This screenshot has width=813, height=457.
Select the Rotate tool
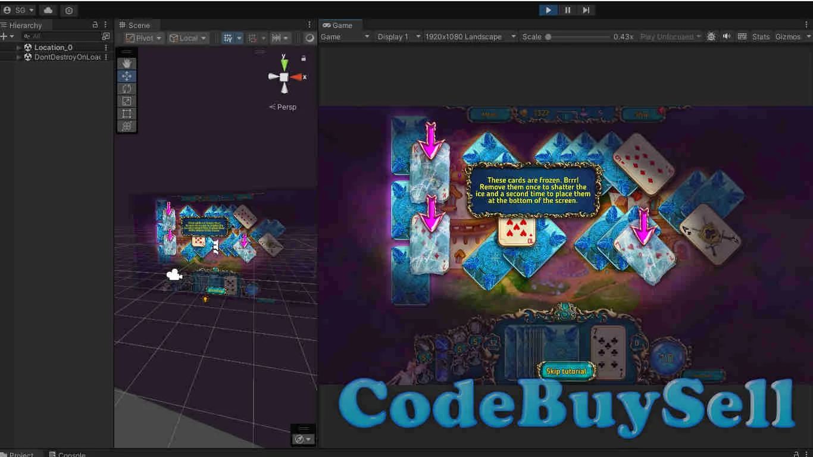127,89
